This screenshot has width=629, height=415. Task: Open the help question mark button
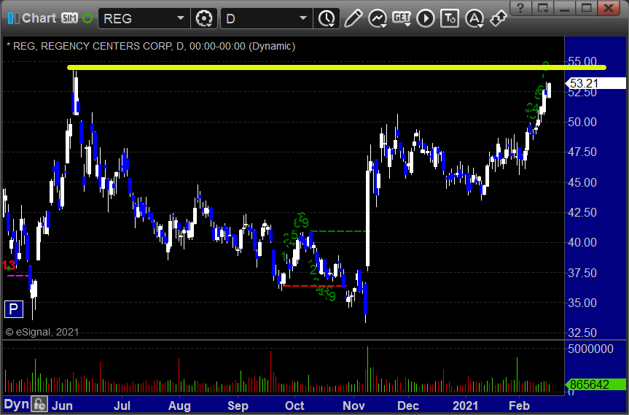tap(520, 7)
